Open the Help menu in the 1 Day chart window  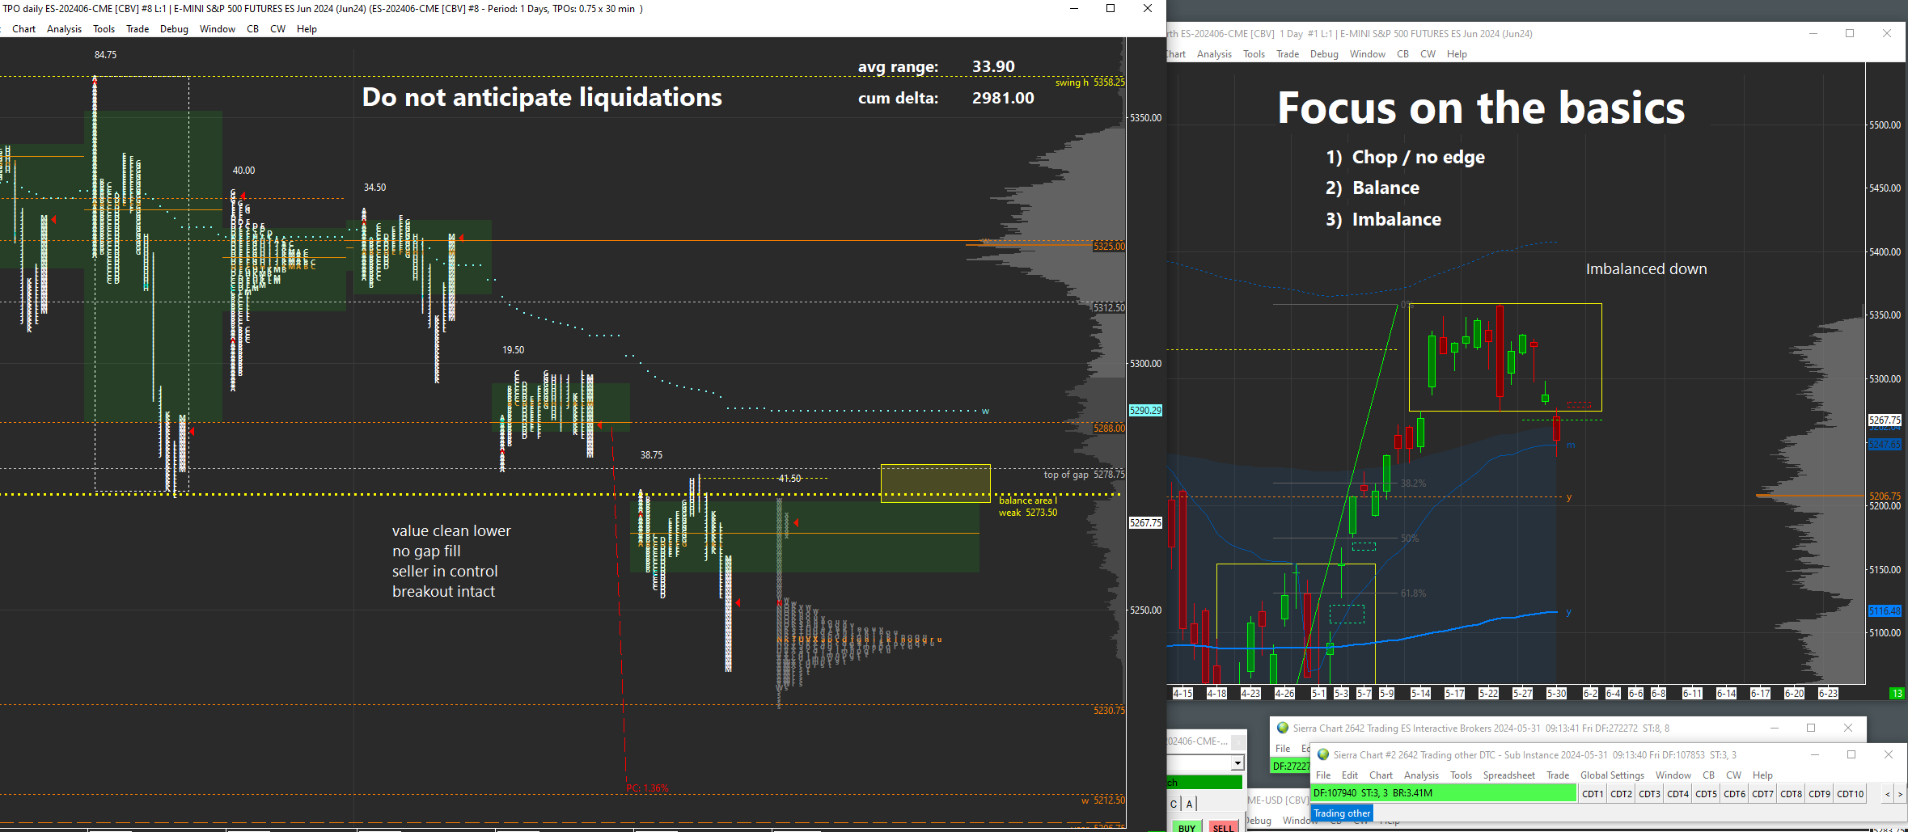[1457, 54]
